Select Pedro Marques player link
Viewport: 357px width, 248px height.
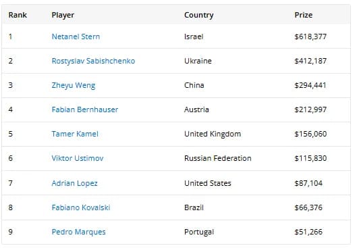(x=78, y=232)
